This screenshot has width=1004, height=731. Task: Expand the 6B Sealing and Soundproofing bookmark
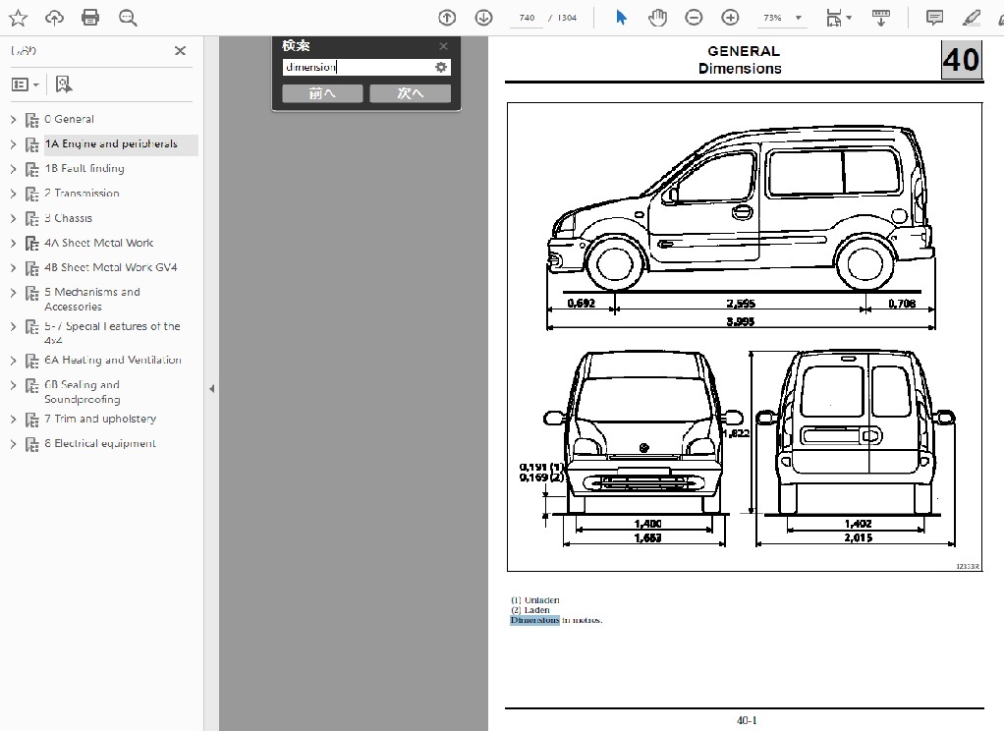click(14, 385)
